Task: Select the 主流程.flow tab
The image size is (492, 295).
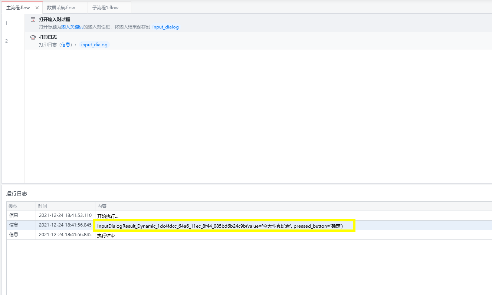Action: click(18, 8)
